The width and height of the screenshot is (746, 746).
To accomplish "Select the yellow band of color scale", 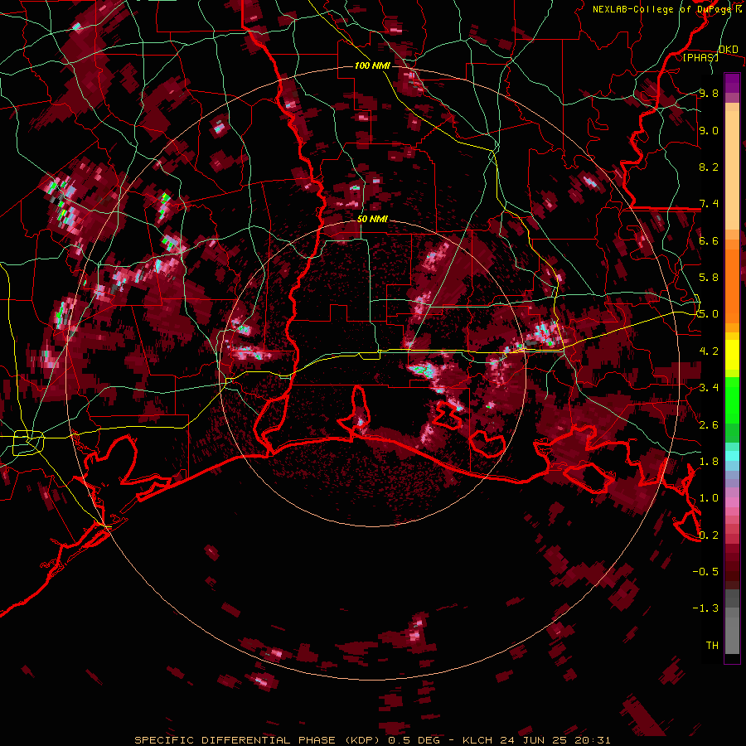I will click(732, 355).
